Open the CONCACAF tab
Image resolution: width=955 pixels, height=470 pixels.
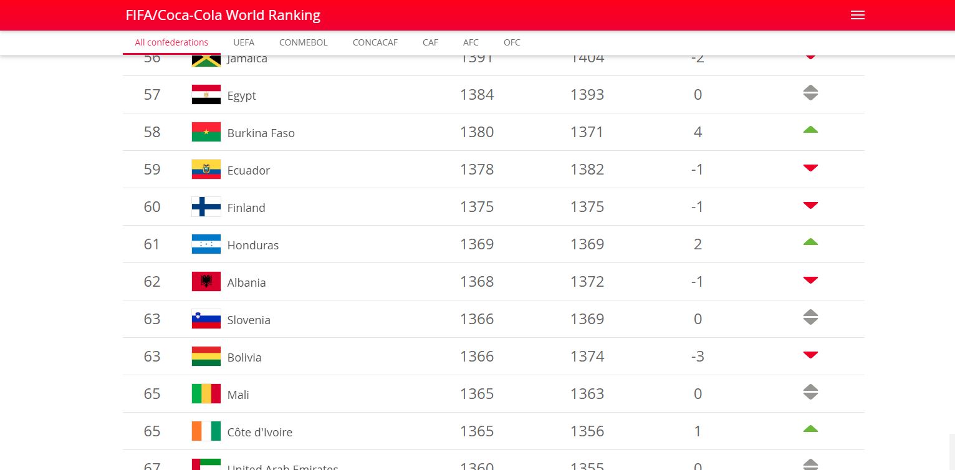point(375,42)
